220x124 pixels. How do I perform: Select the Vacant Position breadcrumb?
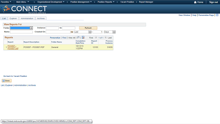click(127, 2)
